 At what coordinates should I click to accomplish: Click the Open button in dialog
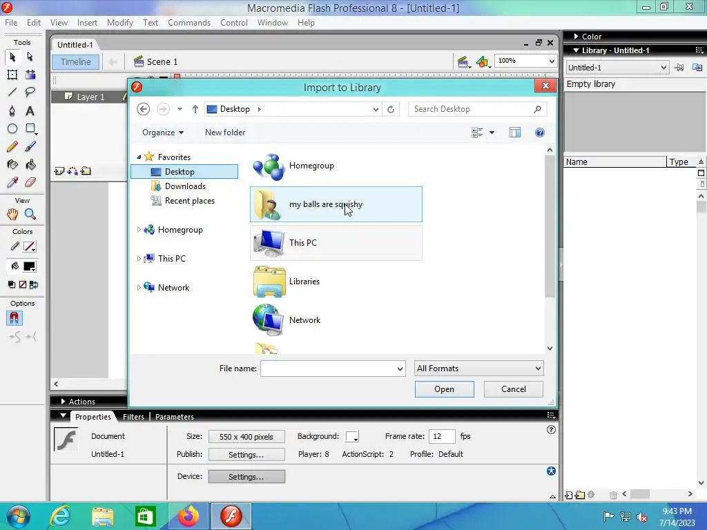pyautogui.click(x=444, y=389)
